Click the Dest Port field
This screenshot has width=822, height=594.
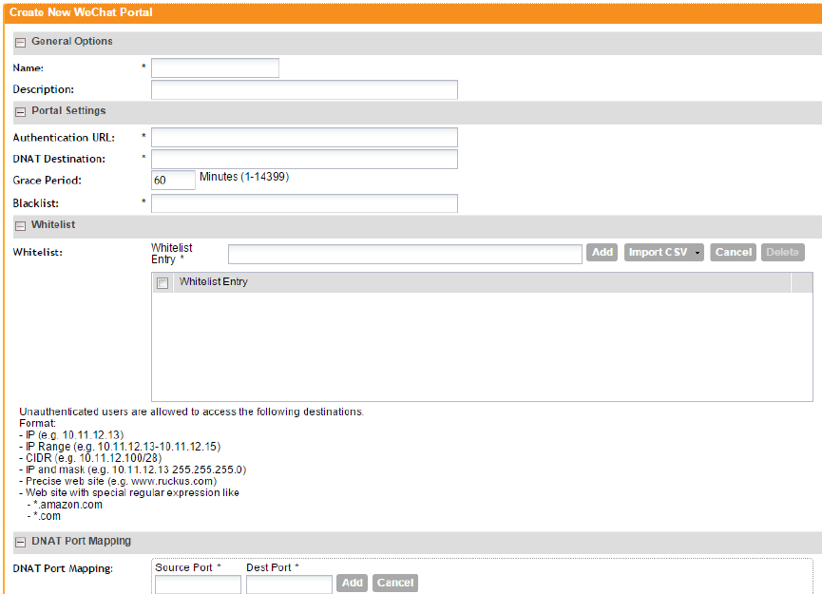click(x=289, y=584)
